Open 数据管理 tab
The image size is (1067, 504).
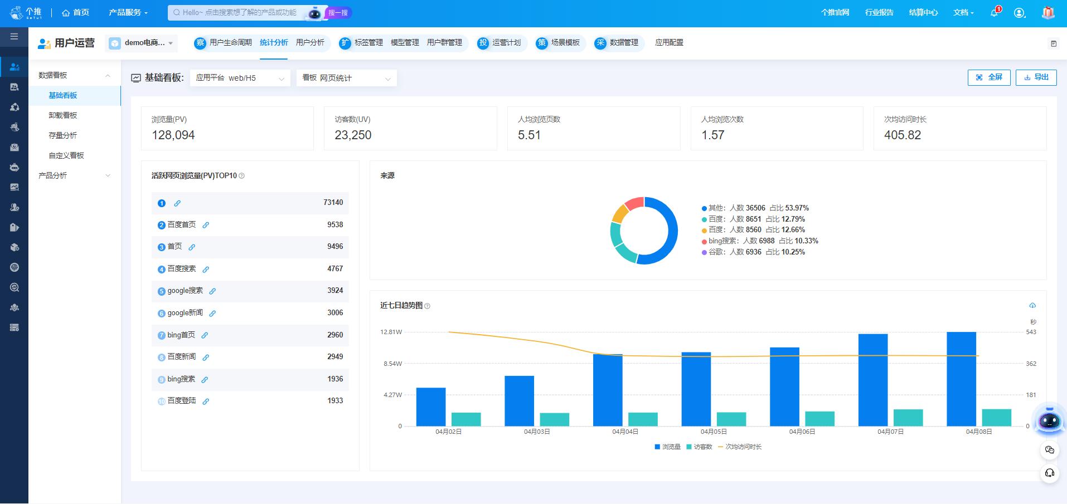pyautogui.click(x=624, y=42)
